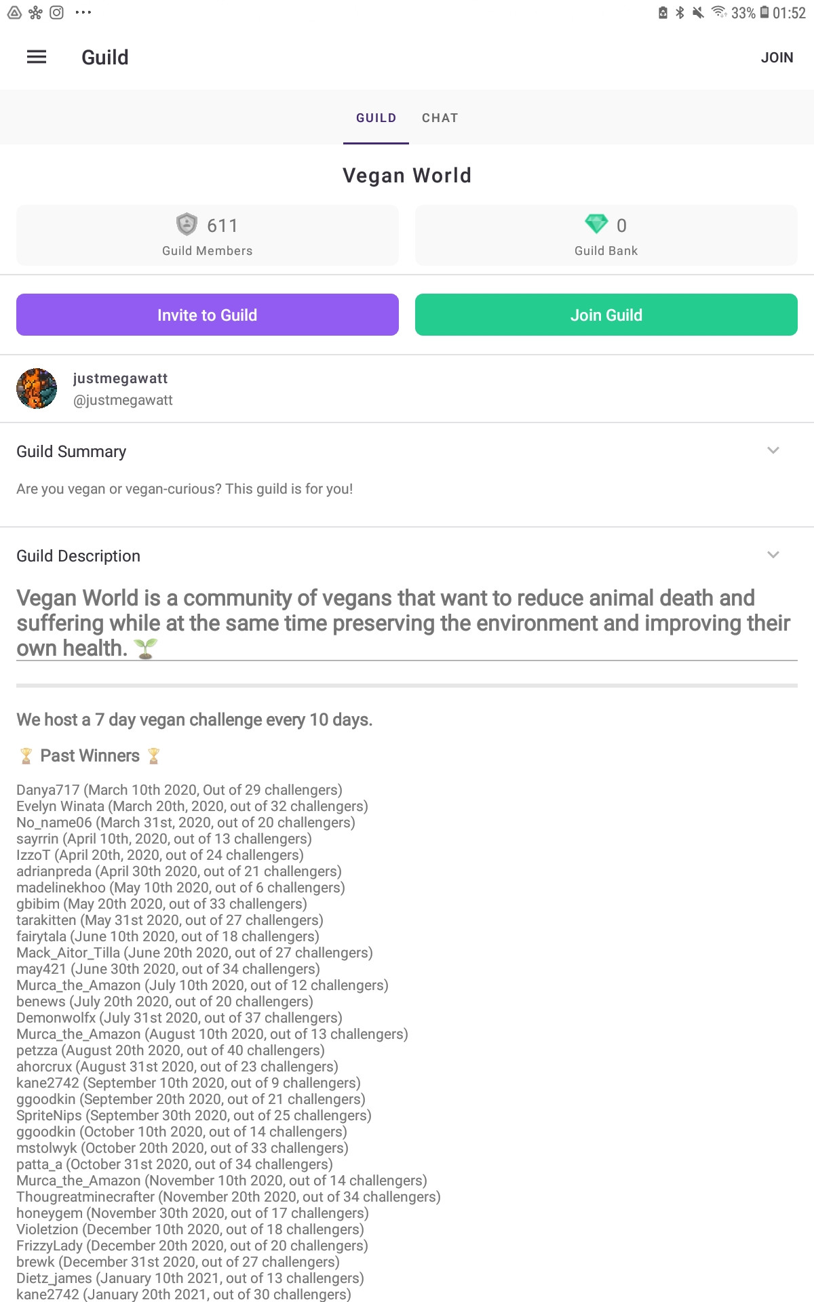Open the hamburger navigation menu
The image size is (814, 1302).
click(x=37, y=57)
